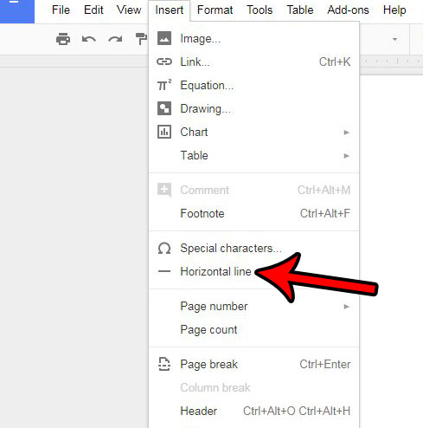This screenshot has height=428, width=423.
Task: Click the Equation pi icon
Action: pos(164,85)
